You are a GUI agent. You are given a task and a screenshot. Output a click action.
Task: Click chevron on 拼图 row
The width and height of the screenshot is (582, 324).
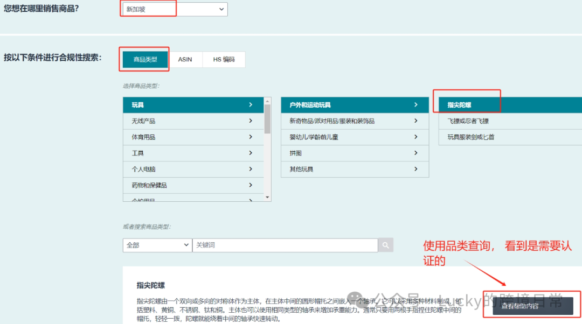click(415, 153)
